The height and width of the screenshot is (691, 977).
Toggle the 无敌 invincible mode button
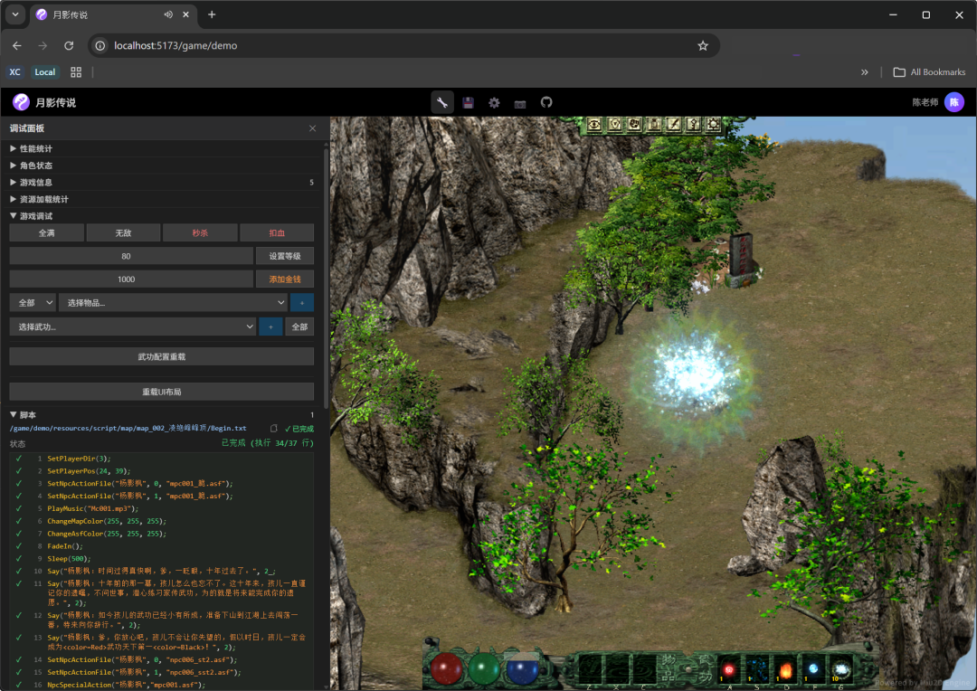tap(123, 232)
